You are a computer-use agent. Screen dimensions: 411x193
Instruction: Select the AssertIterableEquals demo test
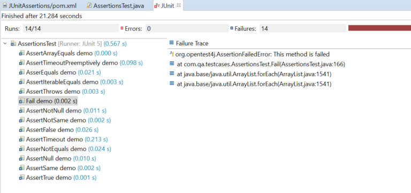71,82
